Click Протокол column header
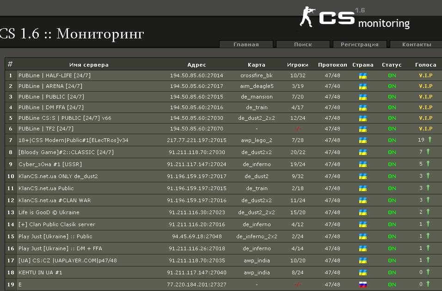The height and width of the screenshot is (291, 442). 332,65
